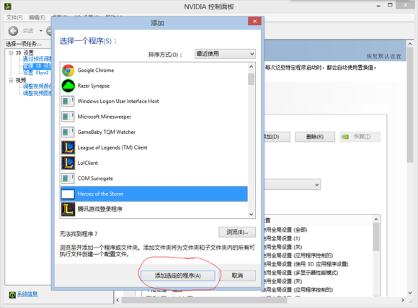Open the 系统信息 icon at bottom left
This screenshot has height=308, width=418.
[12, 295]
